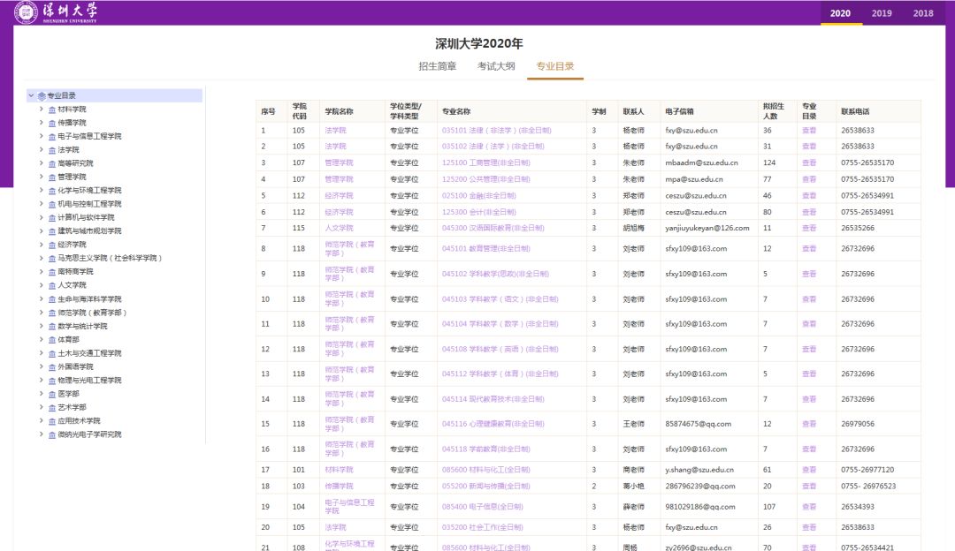The width and height of the screenshot is (955, 551).
Task: Open major link 055200 新闻与传播
Action: (x=486, y=487)
